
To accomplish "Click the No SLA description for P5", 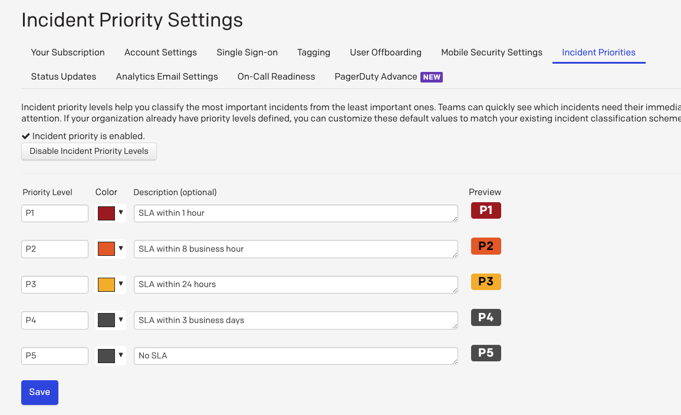I will click(x=295, y=355).
